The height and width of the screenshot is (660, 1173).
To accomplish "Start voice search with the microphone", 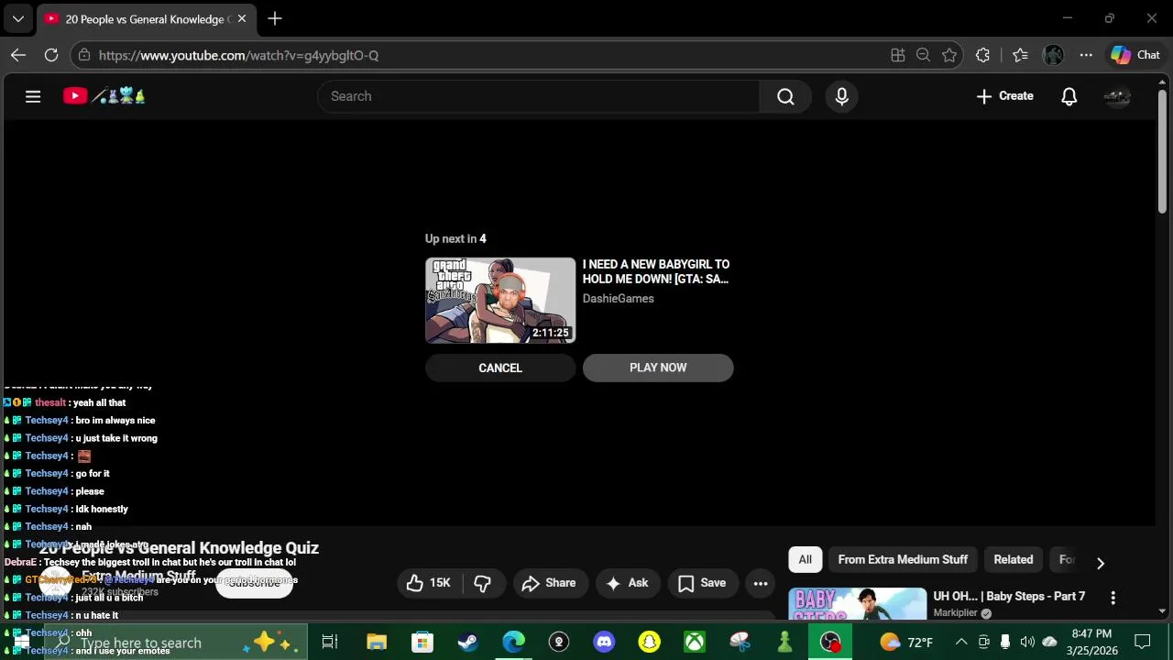I will click(x=842, y=96).
